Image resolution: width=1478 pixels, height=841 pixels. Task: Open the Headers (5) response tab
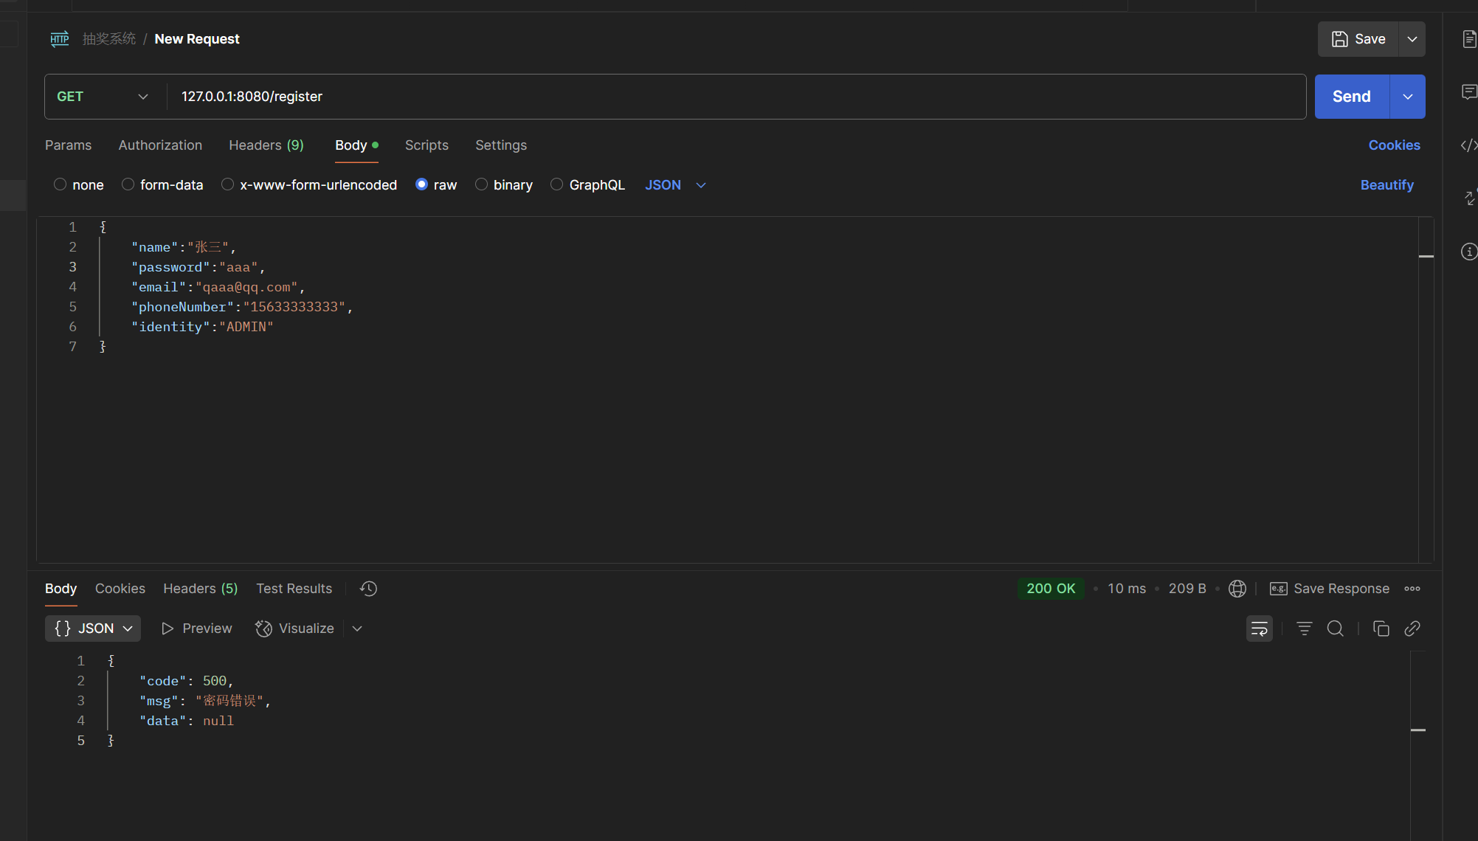click(200, 589)
